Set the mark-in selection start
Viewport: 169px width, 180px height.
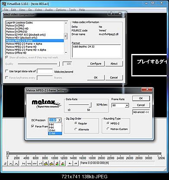[x=70, y=164]
